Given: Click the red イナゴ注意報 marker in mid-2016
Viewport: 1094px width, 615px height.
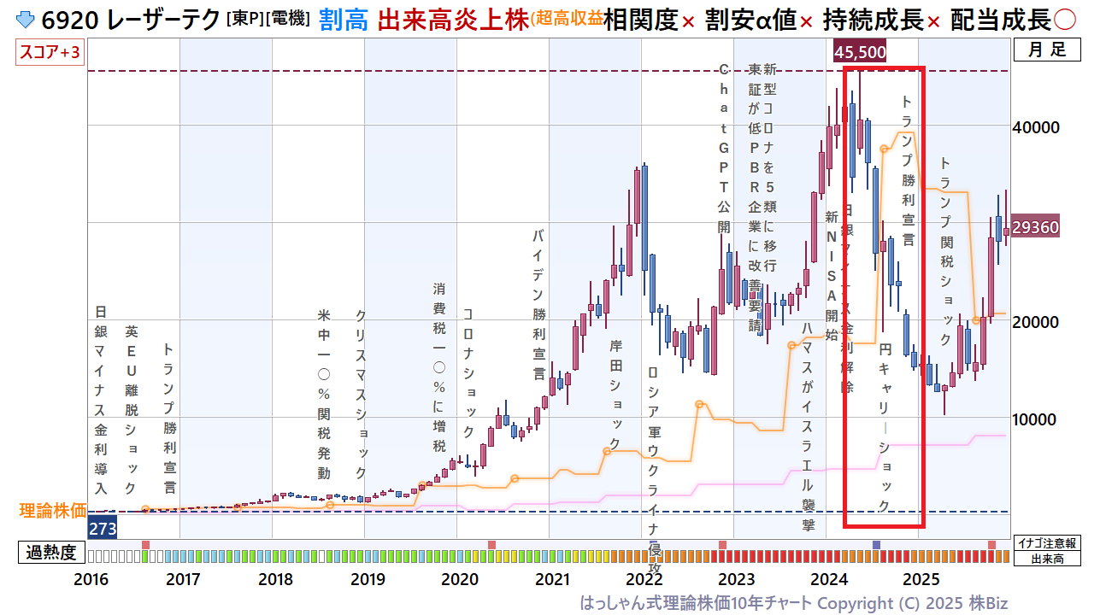Looking at the screenshot, I should [145, 545].
